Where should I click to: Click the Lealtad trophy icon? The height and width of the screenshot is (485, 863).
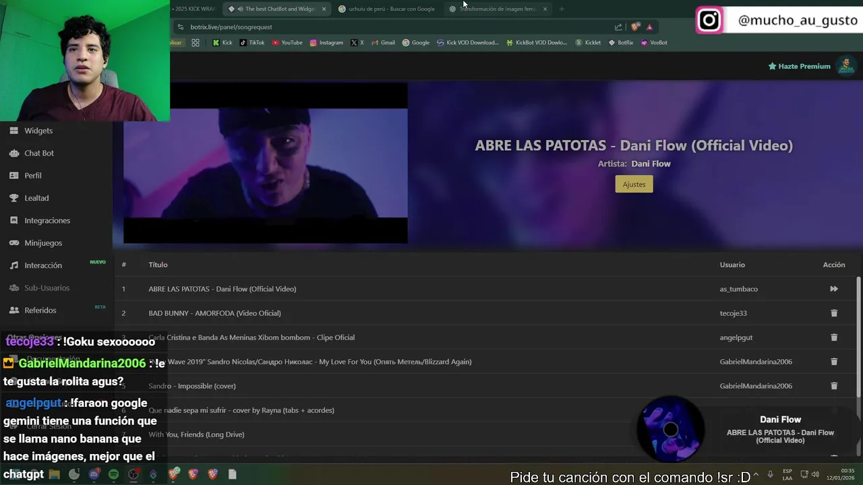coord(13,198)
